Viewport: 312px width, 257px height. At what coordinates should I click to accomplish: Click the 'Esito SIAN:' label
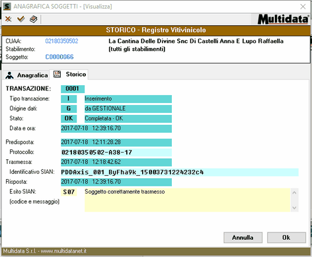point(22,192)
